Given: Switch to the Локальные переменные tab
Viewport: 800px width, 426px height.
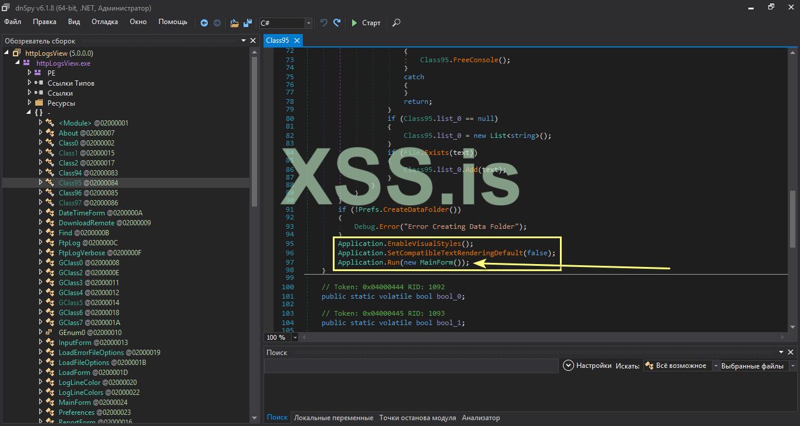Looking at the screenshot, I should pos(333,418).
